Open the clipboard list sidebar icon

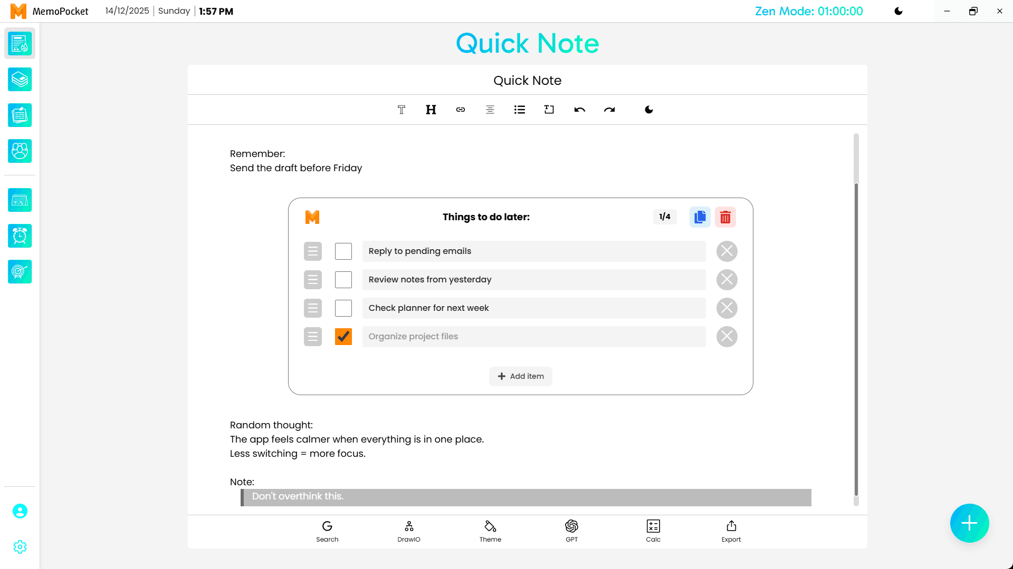tap(20, 115)
